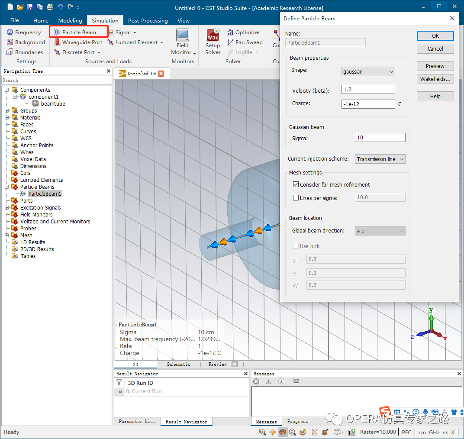Undo the last action with the blue arrow

pos(60,7)
